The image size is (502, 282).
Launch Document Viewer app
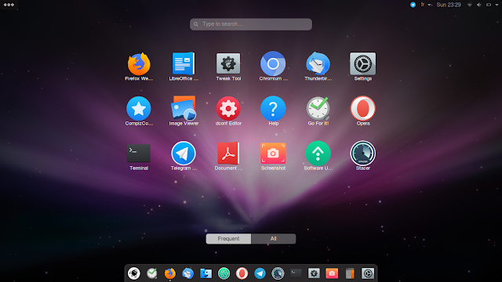point(228,154)
